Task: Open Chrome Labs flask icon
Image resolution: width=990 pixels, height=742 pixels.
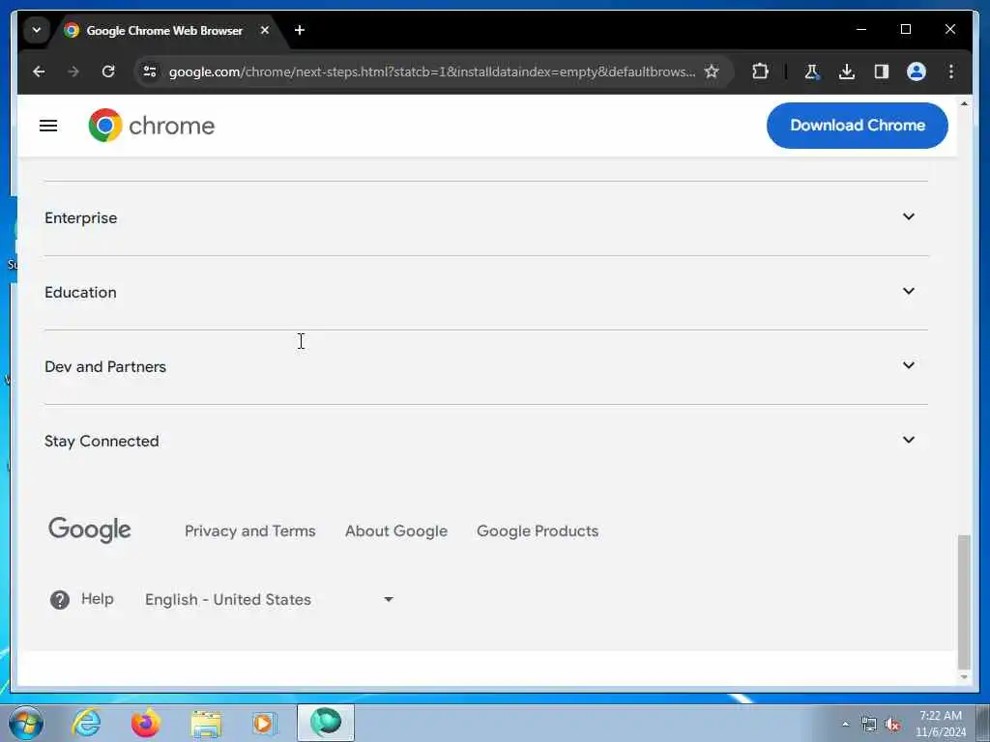Action: [811, 71]
